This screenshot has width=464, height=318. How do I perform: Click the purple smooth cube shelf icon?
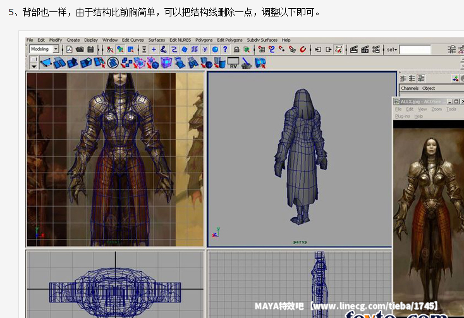click(x=166, y=63)
